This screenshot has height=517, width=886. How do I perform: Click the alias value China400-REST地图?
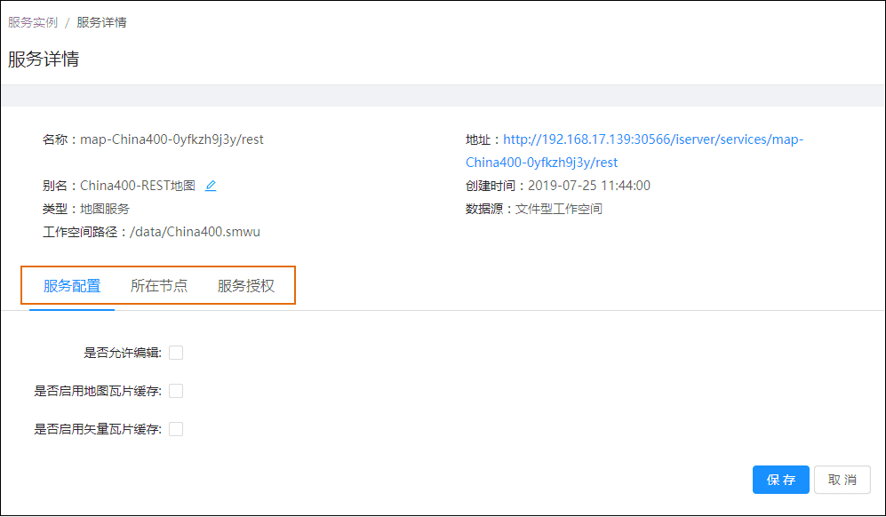138,187
